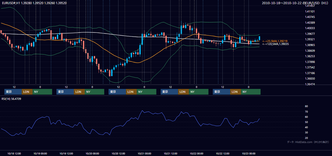
Task: Pick the 1.37542 price label
Action: click(x=310, y=67)
